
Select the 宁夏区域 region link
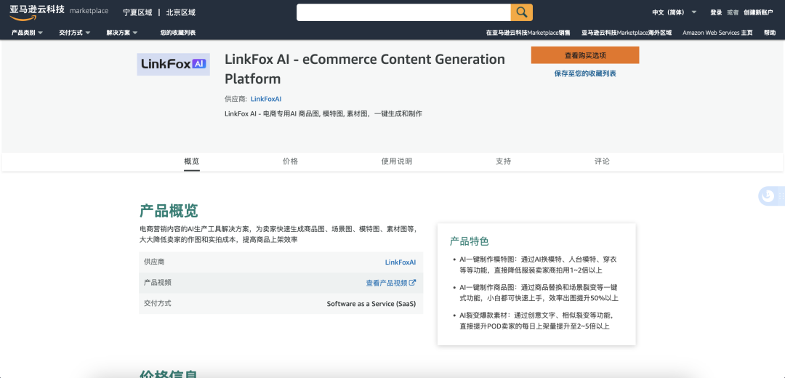point(137,12)
